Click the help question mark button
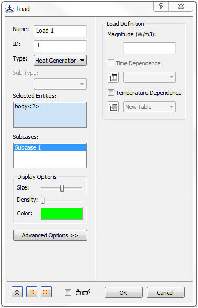 [x=161, y=6]
